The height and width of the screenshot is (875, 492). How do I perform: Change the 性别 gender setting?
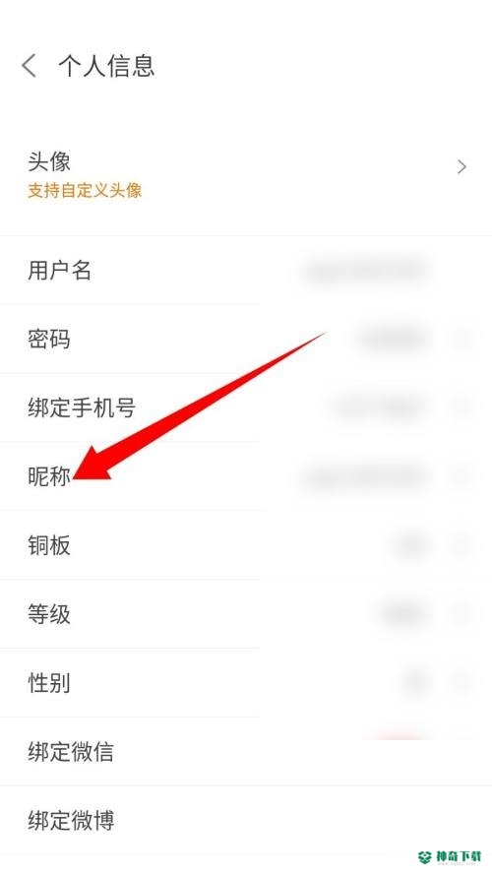click(x=246, y=683)
